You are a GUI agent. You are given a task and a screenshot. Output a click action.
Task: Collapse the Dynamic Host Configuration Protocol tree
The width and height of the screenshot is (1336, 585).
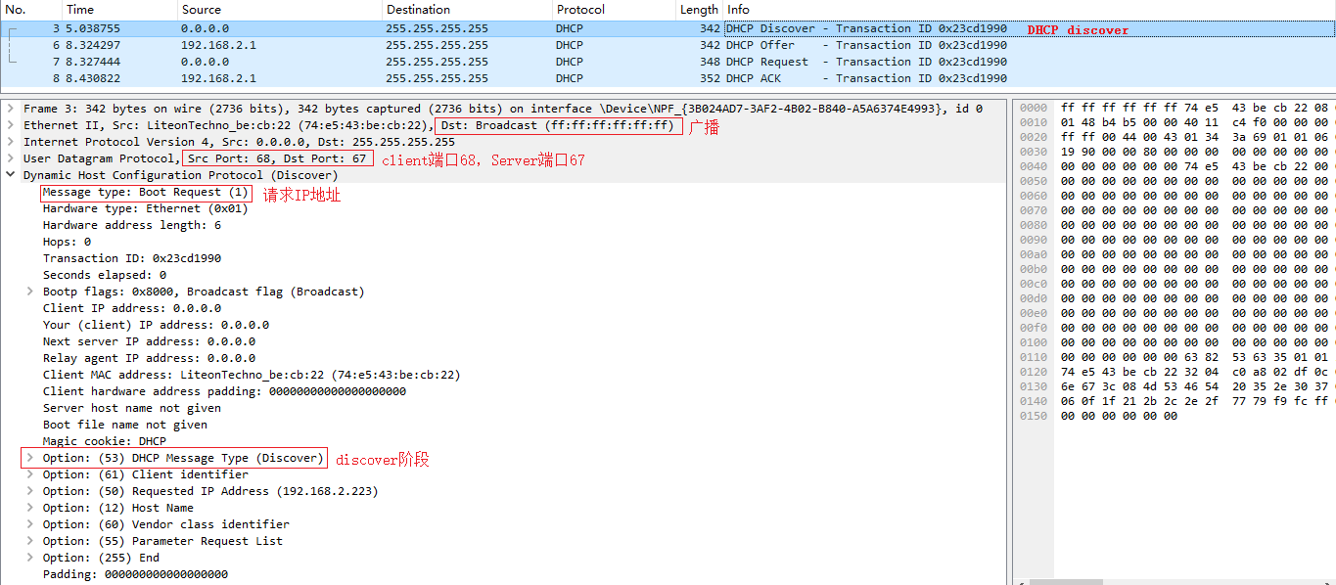pos(11,175)
